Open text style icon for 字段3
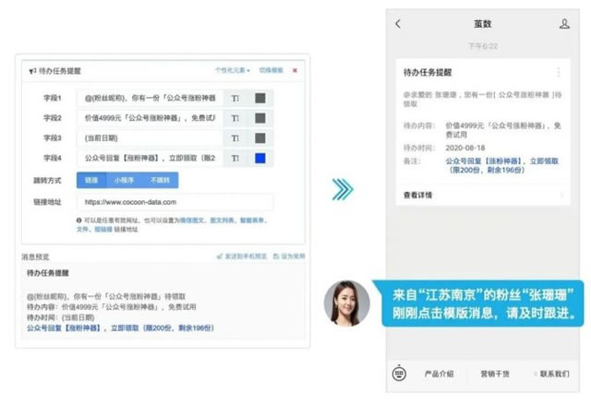Viewport: 591px width, 405px height. point(235,138)
